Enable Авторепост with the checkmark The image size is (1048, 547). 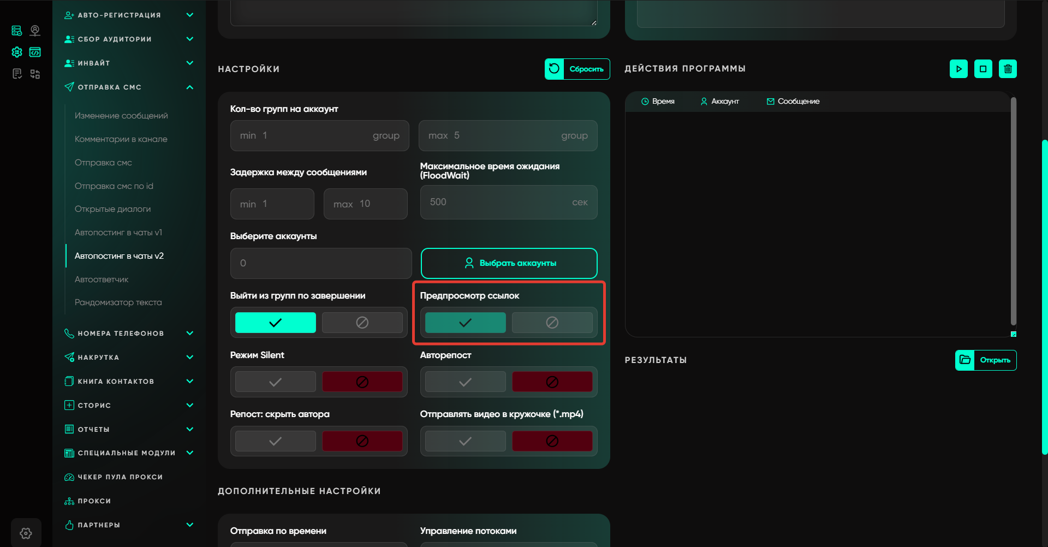[465, 382]
